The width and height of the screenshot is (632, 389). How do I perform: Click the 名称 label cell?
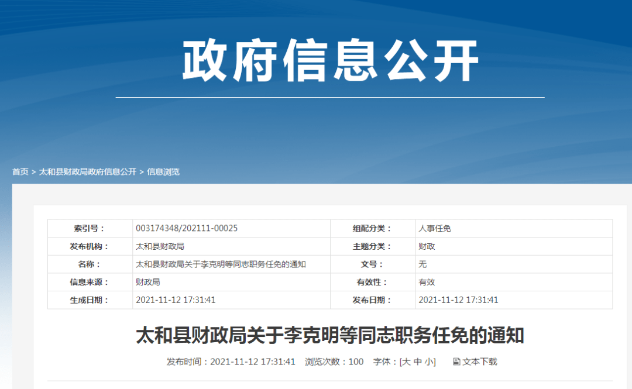[90, 264]
